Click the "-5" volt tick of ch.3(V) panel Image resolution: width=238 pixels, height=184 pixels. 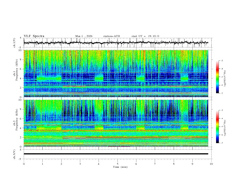[x=20, y=159]
